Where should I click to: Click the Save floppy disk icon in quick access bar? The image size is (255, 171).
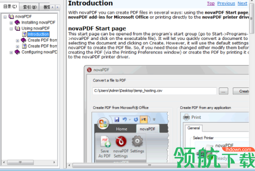(x=117, y=120)
